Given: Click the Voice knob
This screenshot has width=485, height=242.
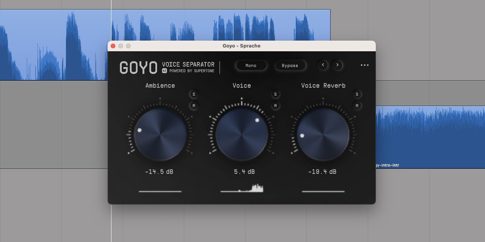Looking at the screenshot, I should [242, 134].
